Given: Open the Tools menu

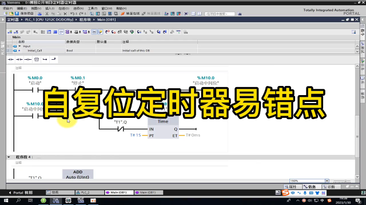Looking at the screenshot, I should (x=93, y=9).
